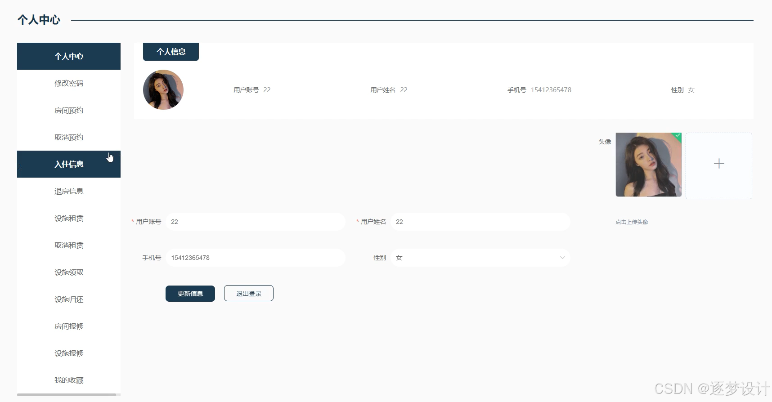Focus the 手机号 input field
The width and height of the screenshot is (772, 402).
tap(256, 258)
